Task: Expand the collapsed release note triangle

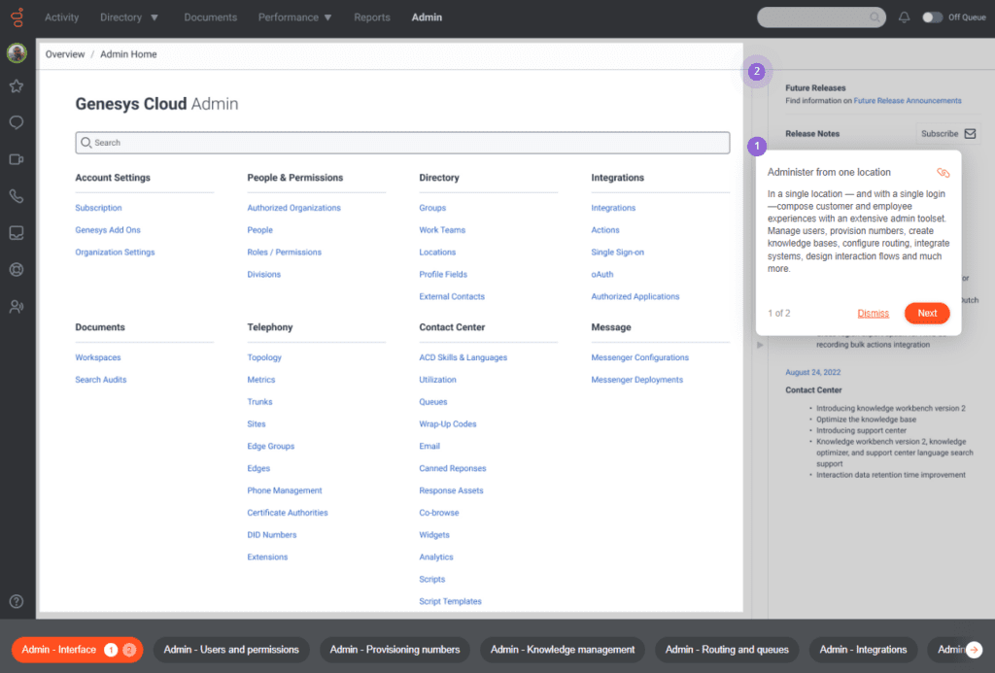Action: click(760, 345)
